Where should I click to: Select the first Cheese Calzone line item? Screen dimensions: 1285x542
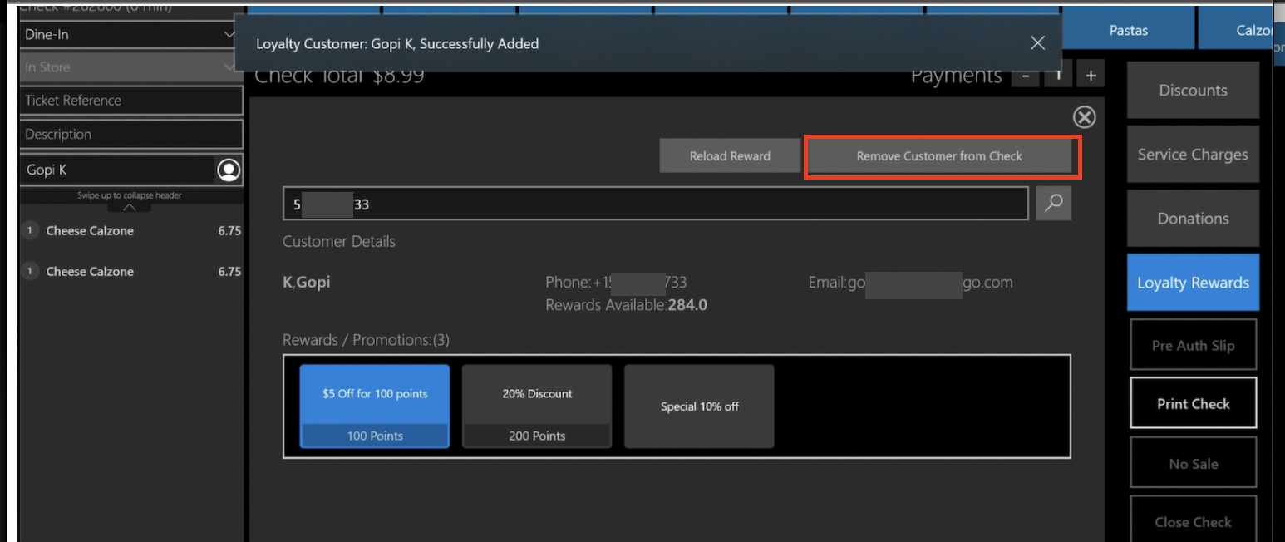pyautogui.click(x=131, y=231)
